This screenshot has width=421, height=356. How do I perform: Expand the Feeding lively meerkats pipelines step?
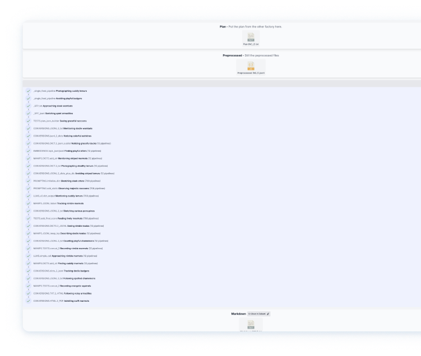[70, 218]
